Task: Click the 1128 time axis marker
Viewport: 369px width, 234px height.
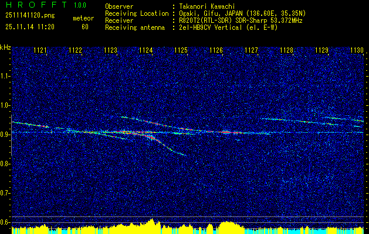Action: click(287, 50)
